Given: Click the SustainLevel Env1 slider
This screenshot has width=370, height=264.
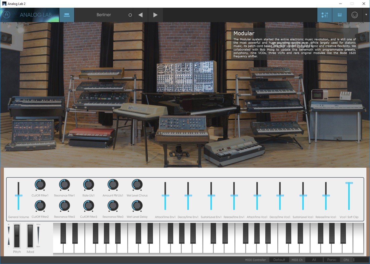Looking at the screenshot, I should pos(211,196).
